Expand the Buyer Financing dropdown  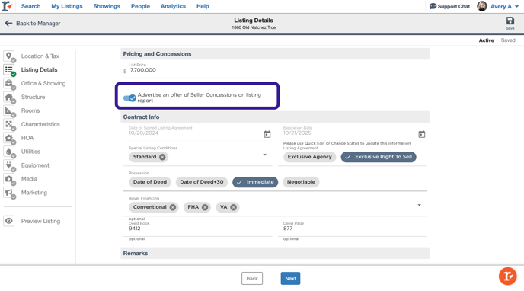pyautogui.click(x=420, y=205)
